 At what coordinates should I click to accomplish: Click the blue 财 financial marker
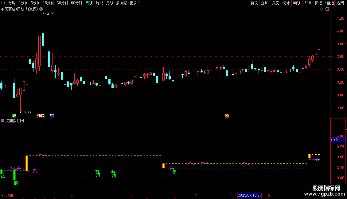point(52,116)
